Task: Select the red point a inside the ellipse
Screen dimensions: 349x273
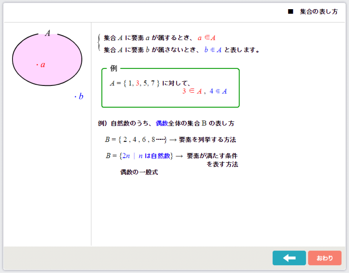Action: pyautogui.click(x=41, y=65)
